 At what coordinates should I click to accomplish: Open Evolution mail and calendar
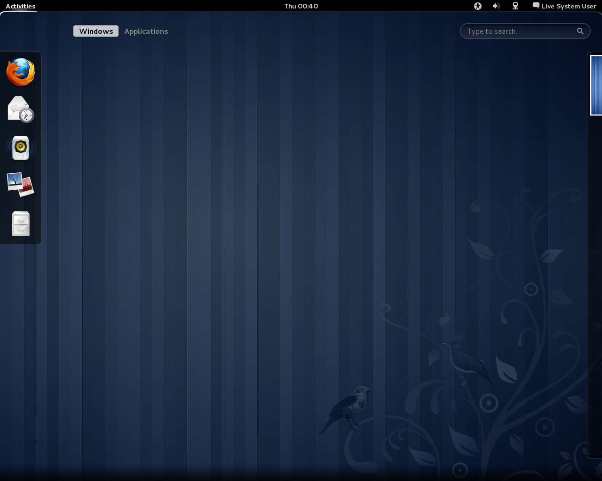tap(21, 109)
